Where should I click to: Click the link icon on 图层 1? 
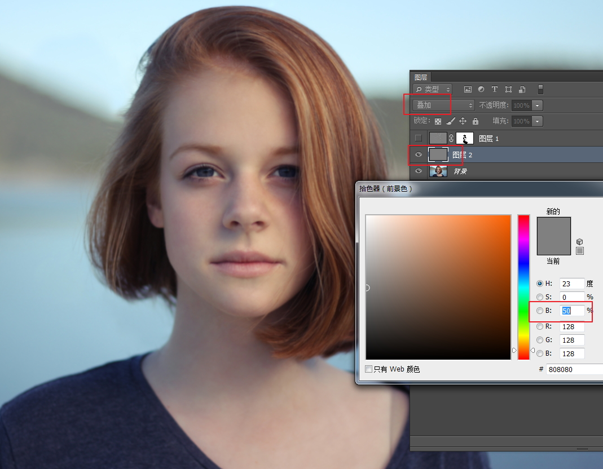pyautogui.click(x=451, y=139)
